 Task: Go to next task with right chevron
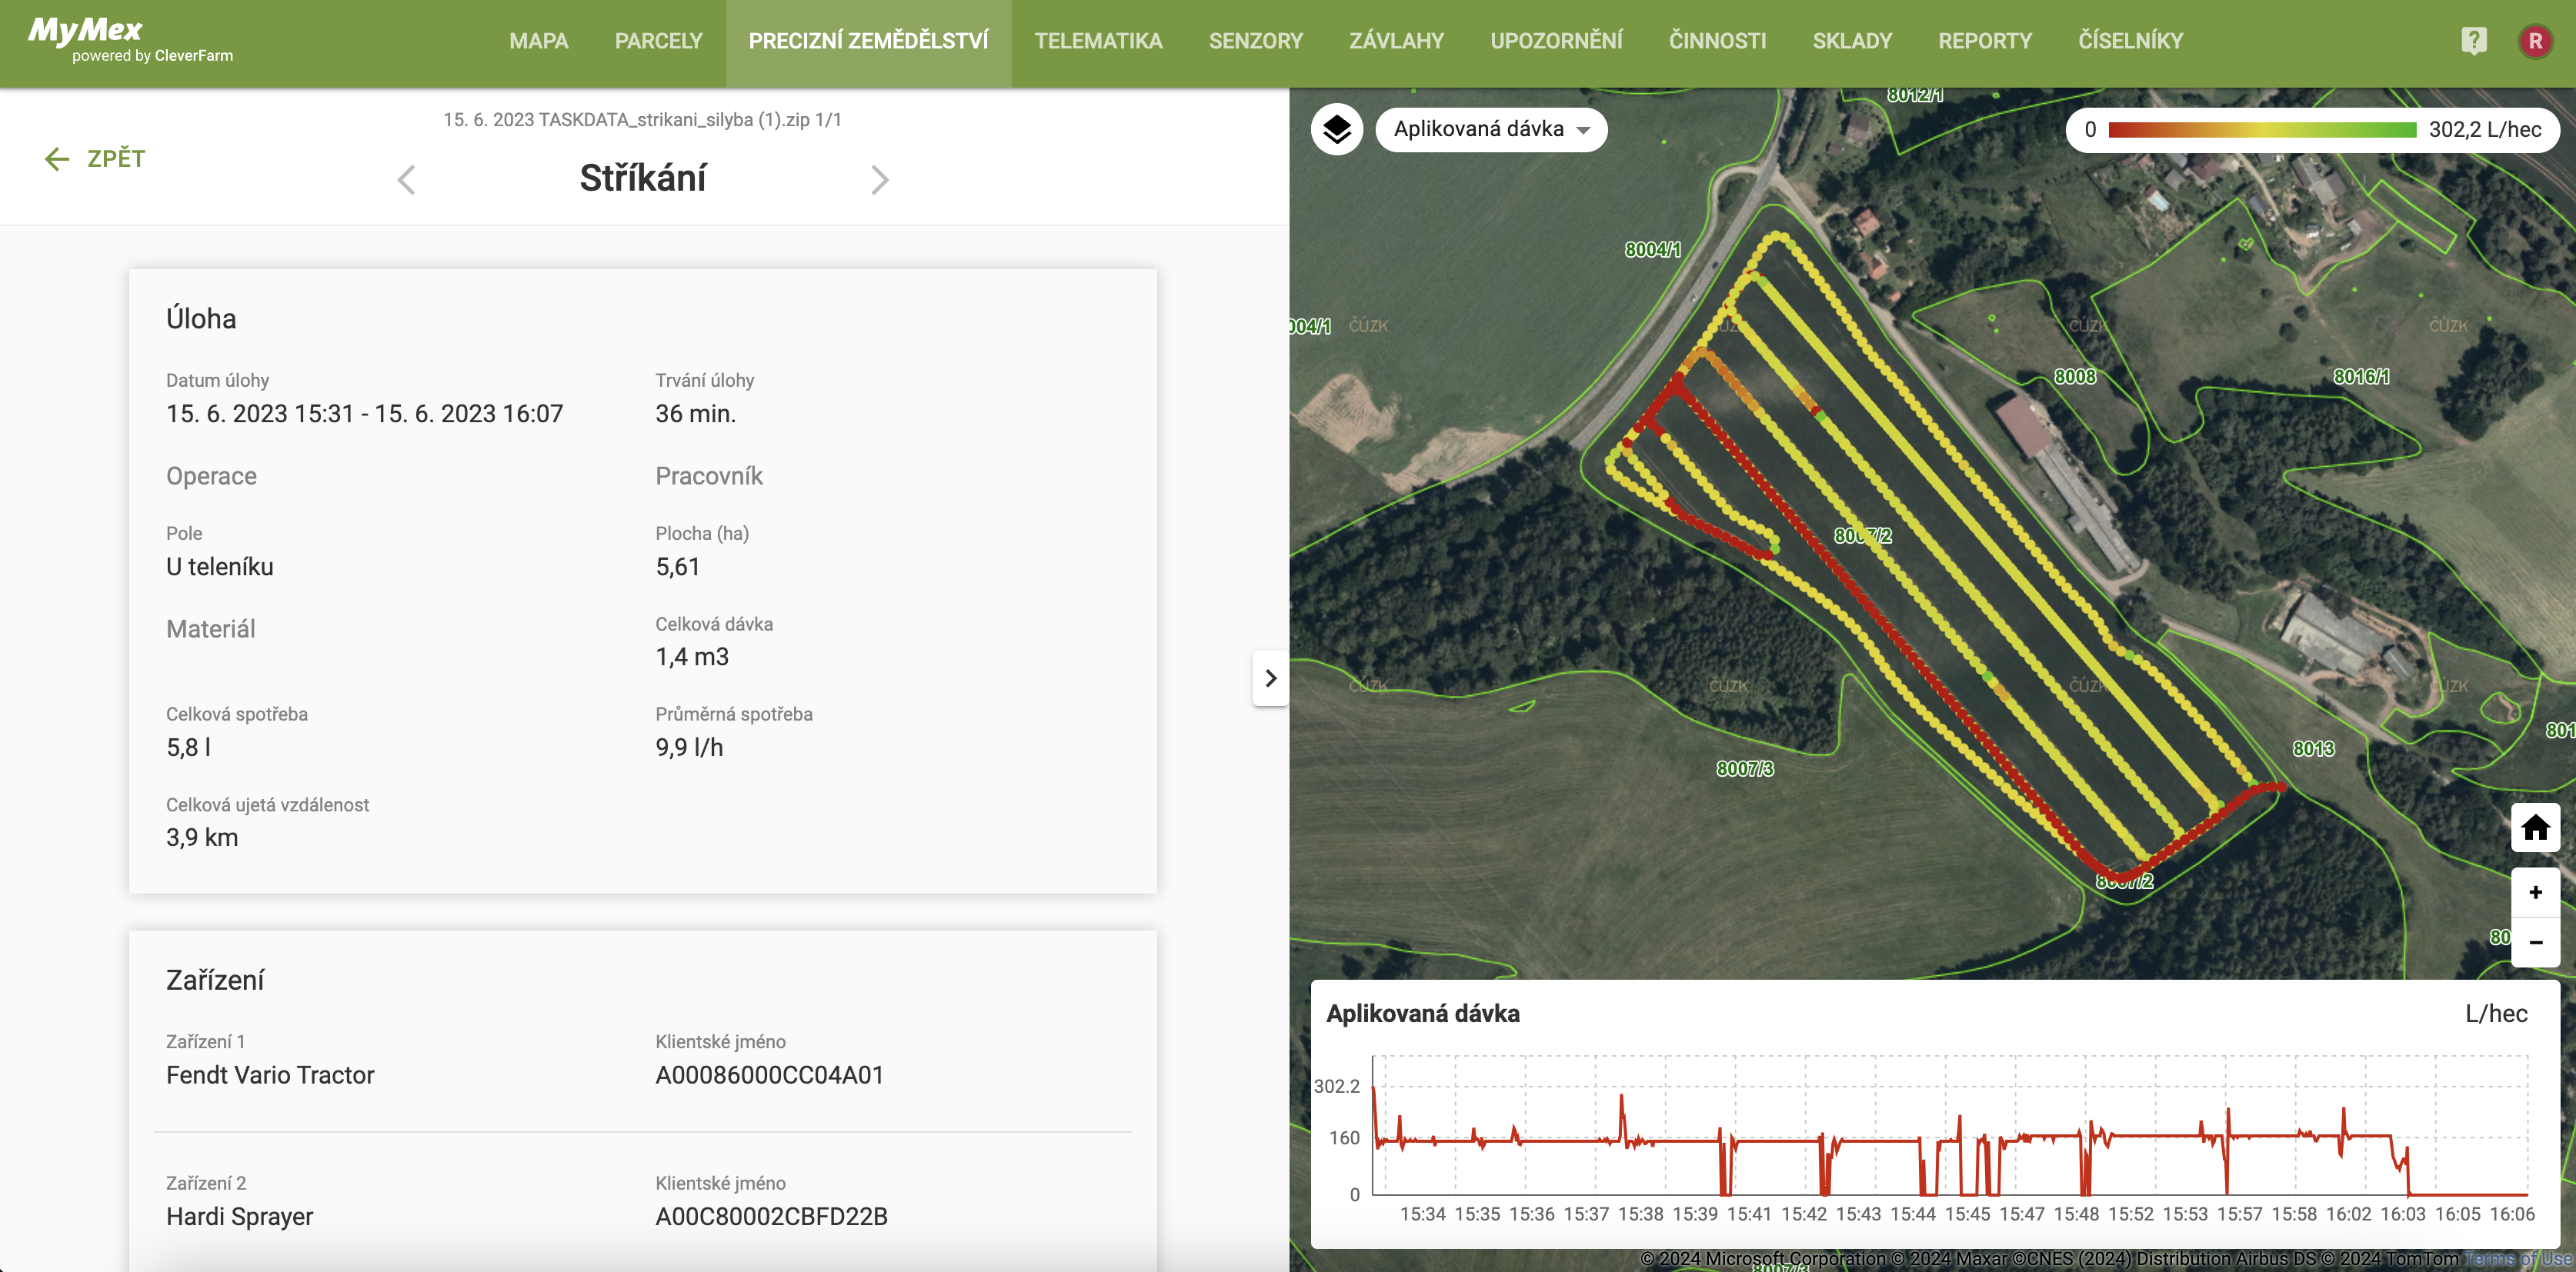coord(879,180)
